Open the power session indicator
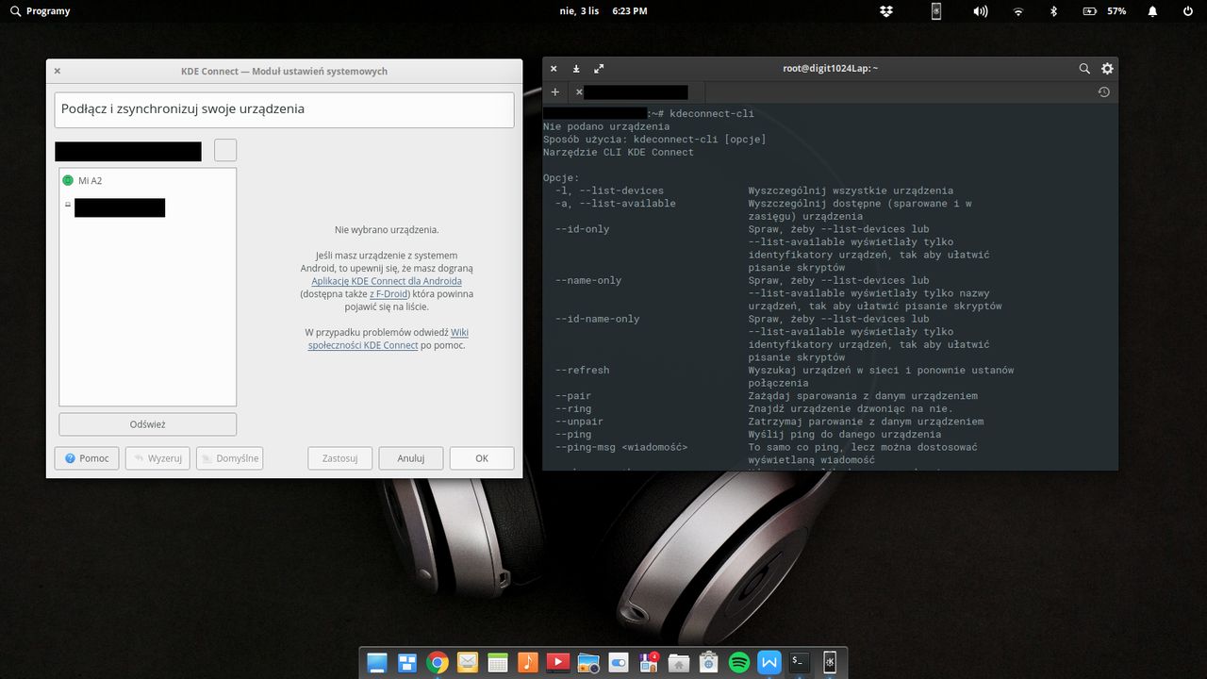1207x679 pixels. coord(1187,11)
